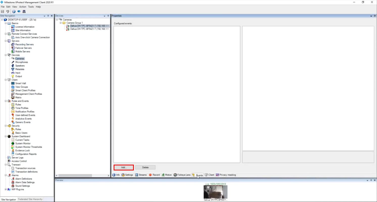Click the pin icon on Properties panel header
377x202 pixels.
[375, 16]
